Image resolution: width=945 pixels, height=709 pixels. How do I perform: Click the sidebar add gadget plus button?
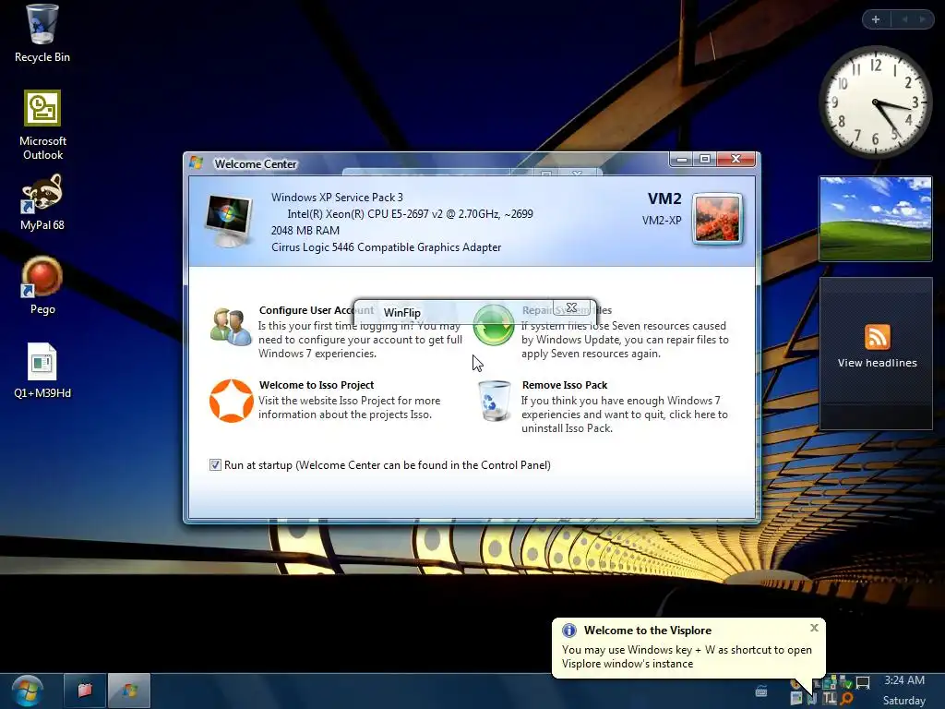(x=876, y=19)
